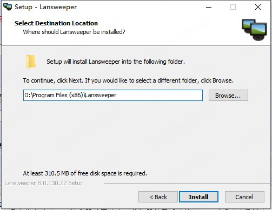
Task: Click the drive letter 'D:' in the destination path
Action: 28,95
